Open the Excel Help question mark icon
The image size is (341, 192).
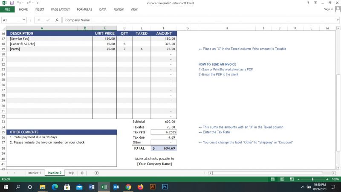point(308,3)
